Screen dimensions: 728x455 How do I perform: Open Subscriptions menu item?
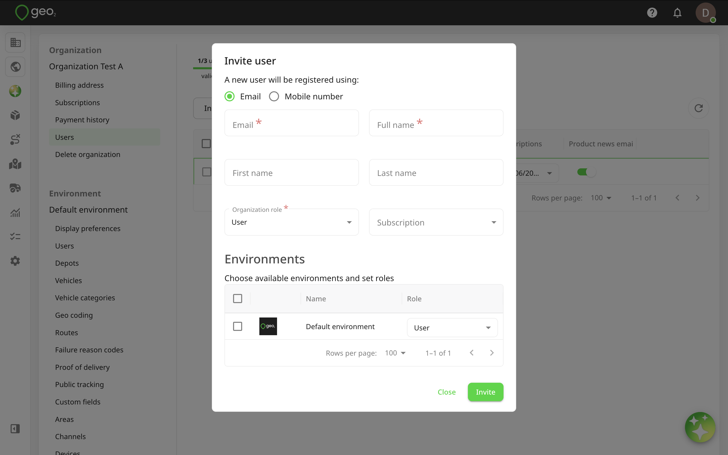77,103
